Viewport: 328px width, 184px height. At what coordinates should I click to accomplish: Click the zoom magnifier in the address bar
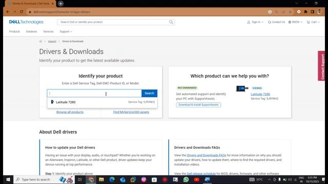point(277,12)
